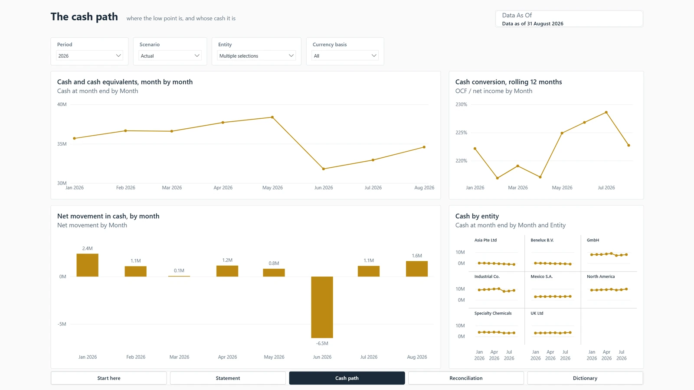Image resolution: width=694 pixels, height=390 pixels.
Task: Click The cash path page heading
Action: 84,16
